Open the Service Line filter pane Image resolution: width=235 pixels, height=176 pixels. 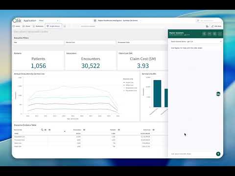[x=90, y=43]
